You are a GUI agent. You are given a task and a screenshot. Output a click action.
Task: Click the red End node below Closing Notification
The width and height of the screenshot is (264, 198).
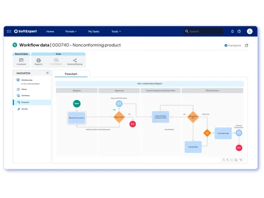[x=239, y=148]
